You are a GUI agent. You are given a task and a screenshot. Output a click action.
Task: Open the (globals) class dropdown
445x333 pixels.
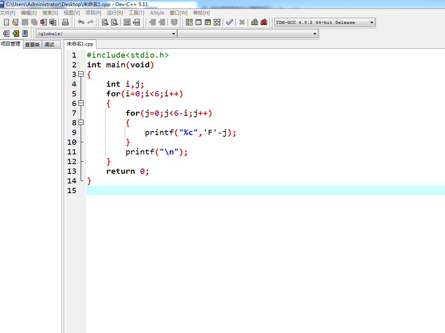[x=106, y=34]
